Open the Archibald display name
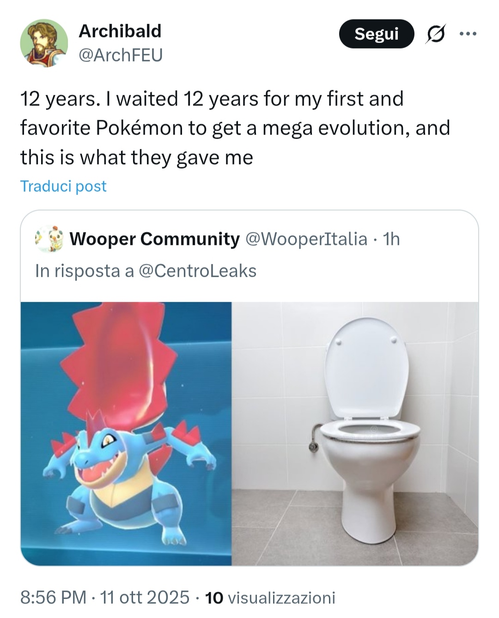 tap(120, 31)
